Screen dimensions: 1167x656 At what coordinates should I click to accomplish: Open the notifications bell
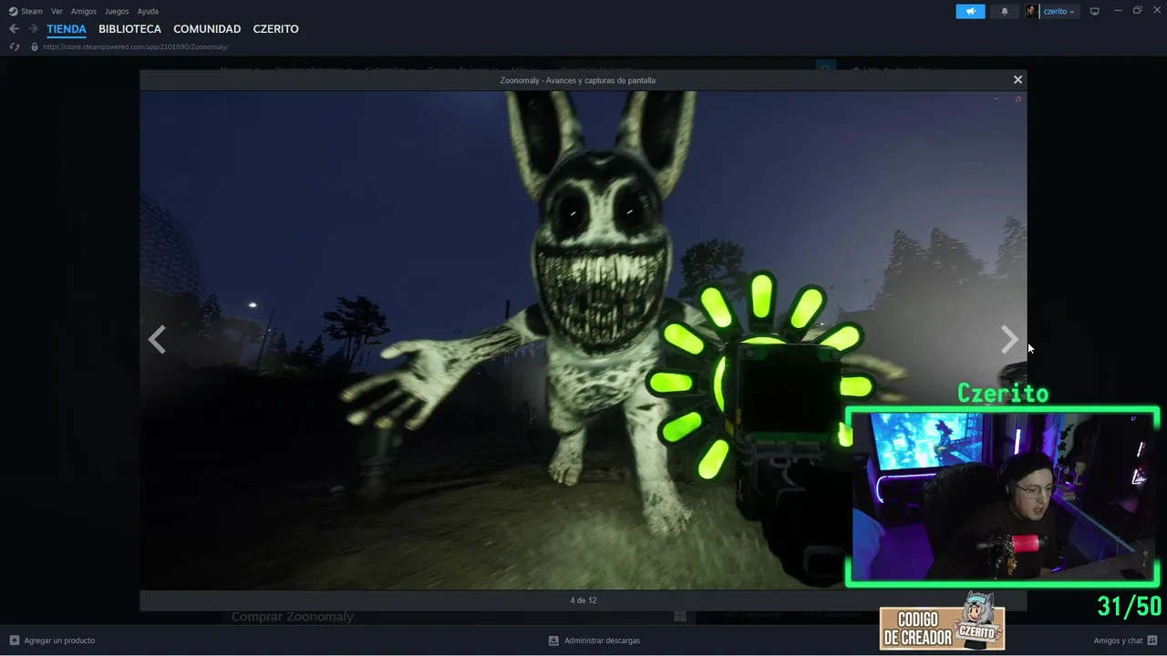coord(1005,12)
